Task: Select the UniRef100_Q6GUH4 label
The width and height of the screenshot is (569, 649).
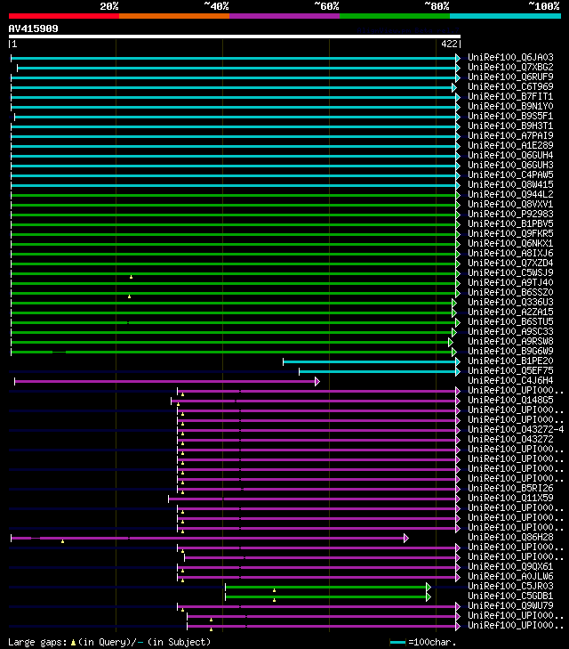Action: (510, 155)
